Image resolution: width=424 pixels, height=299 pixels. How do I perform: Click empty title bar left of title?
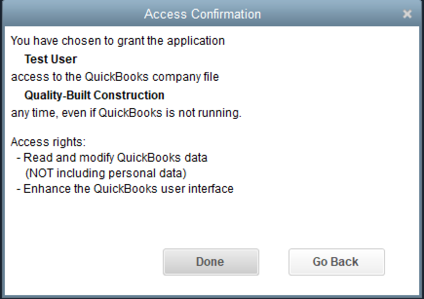click(x=73, y=14)
